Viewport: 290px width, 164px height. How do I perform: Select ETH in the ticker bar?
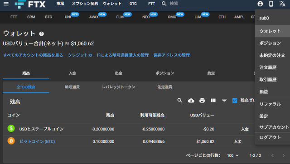pos(222,17)
